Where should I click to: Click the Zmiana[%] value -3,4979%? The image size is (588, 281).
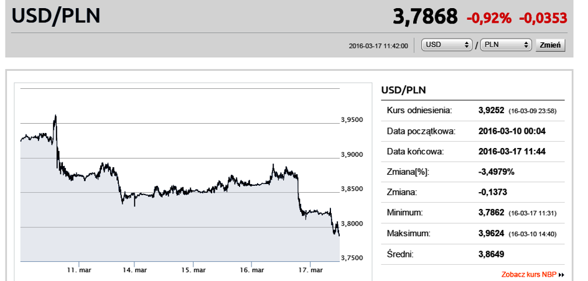tap(497, 172)
